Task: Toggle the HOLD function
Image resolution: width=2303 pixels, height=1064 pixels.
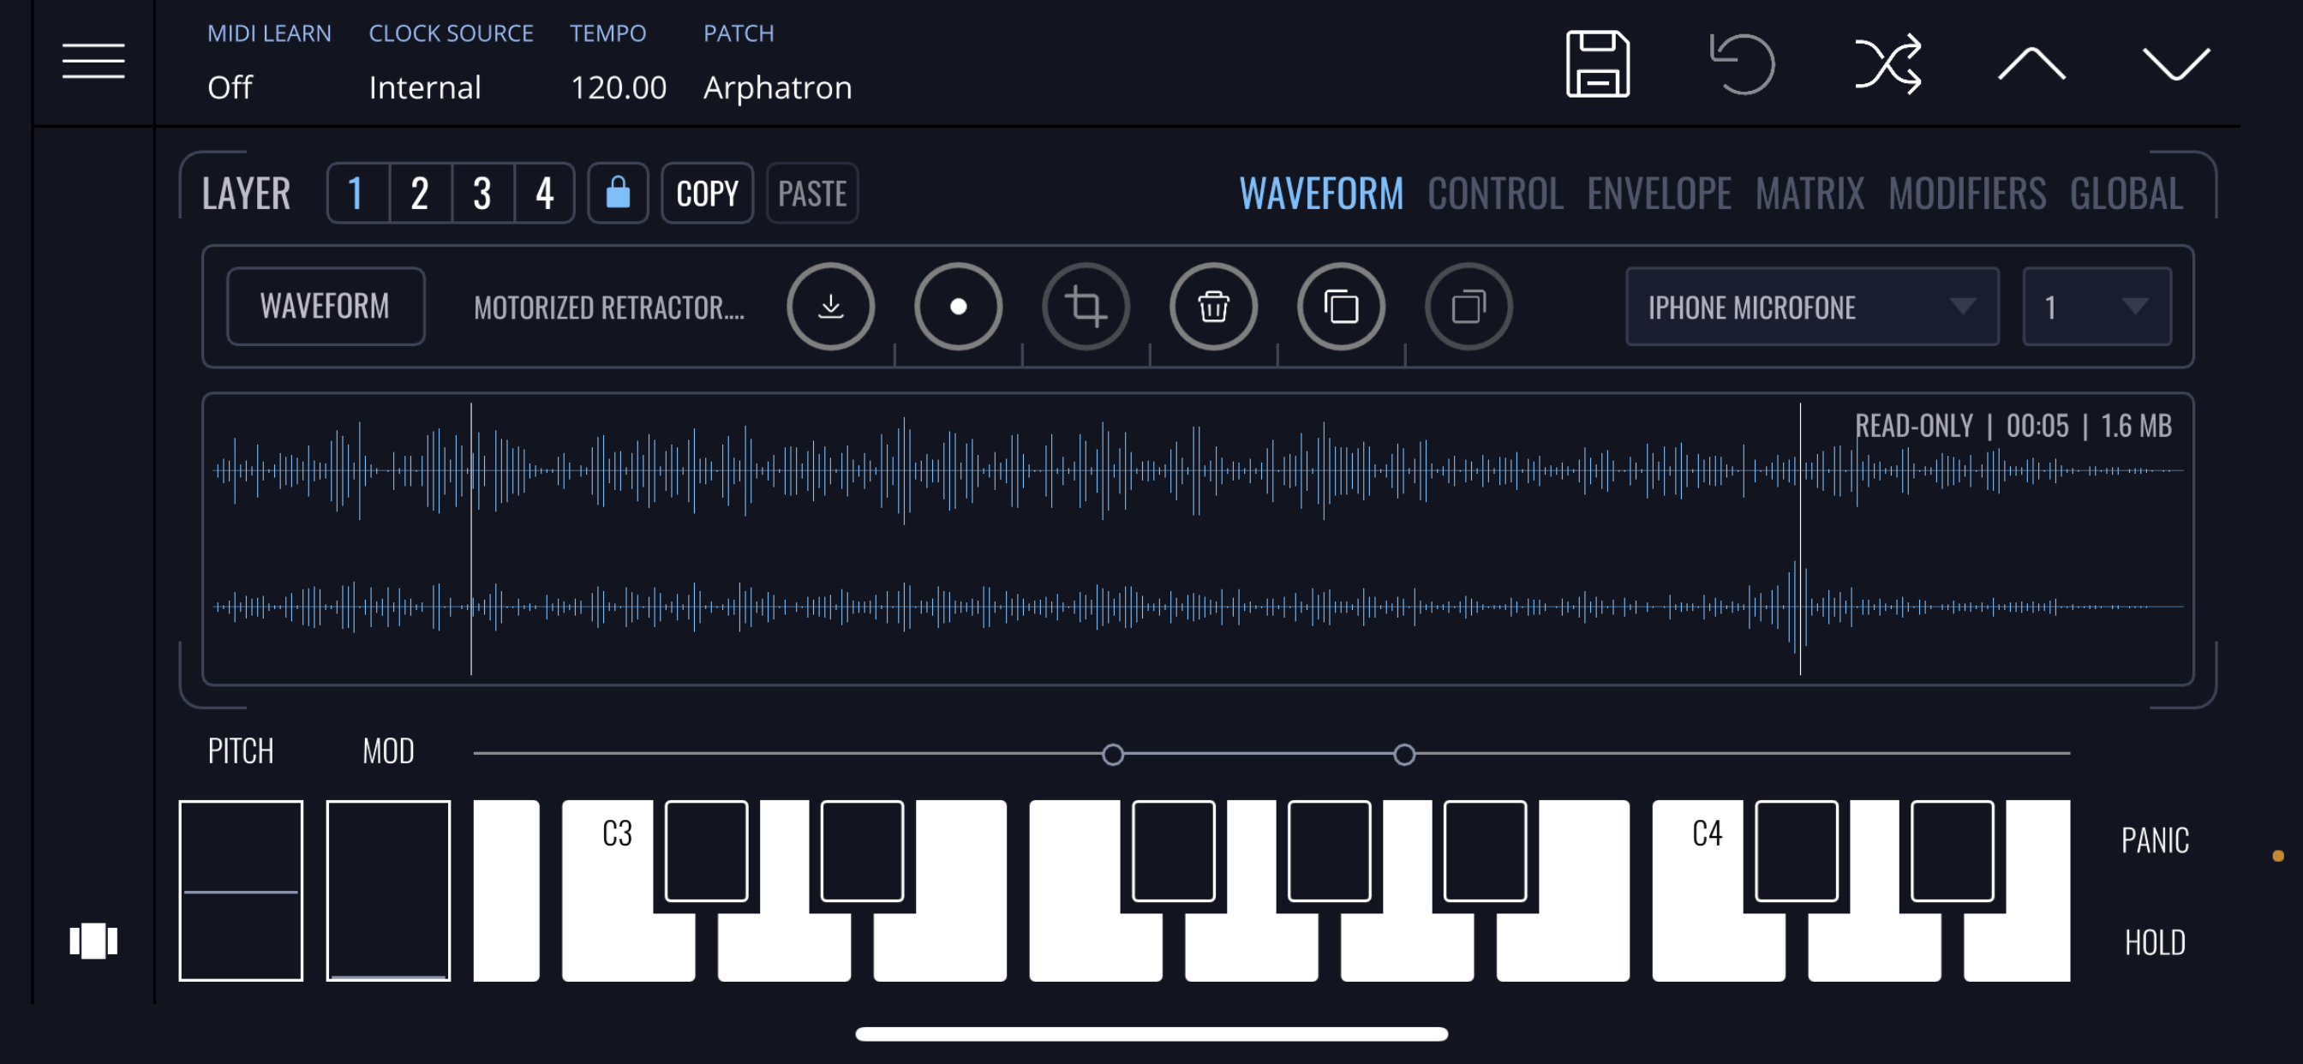Action: [x=2155, y=942]
